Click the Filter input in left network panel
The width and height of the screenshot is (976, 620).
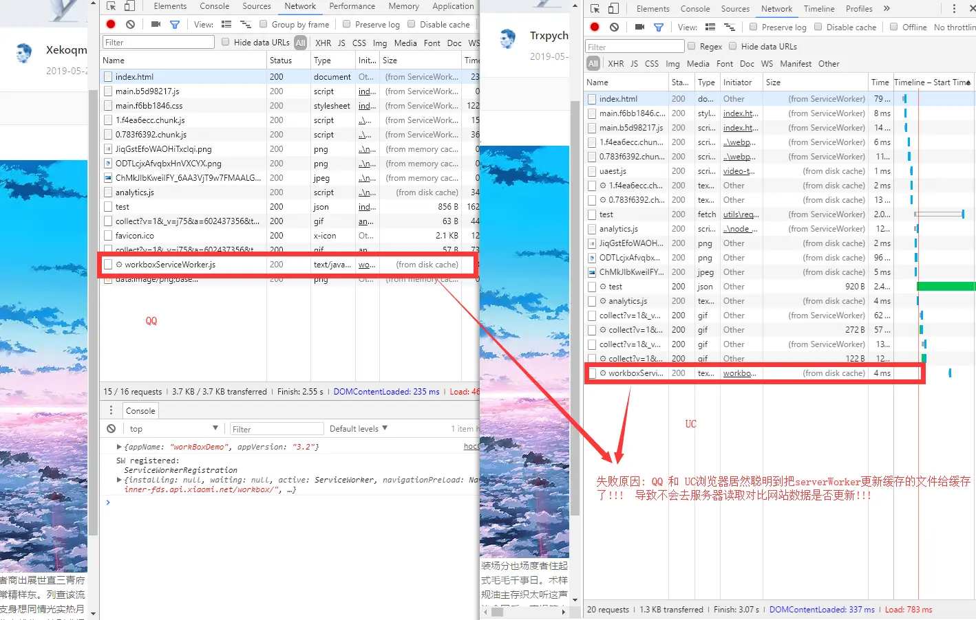point(158,43)
